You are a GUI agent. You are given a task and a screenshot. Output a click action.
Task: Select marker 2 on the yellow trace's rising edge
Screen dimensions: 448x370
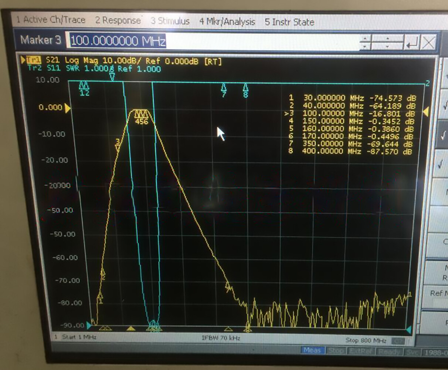[x=103, y=275]
